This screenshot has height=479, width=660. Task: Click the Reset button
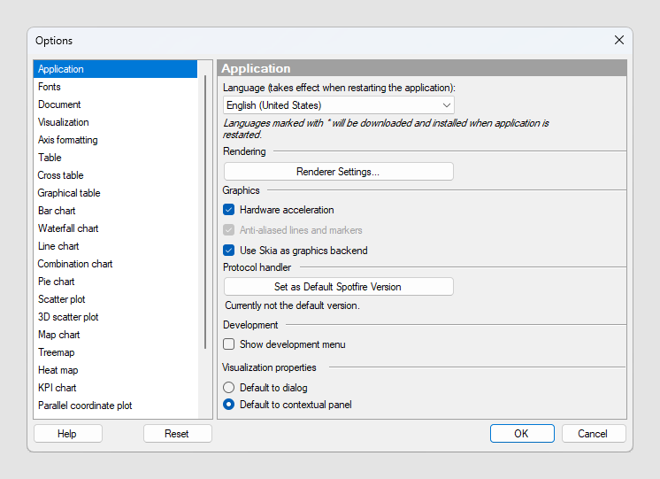(x=177, y=434)
